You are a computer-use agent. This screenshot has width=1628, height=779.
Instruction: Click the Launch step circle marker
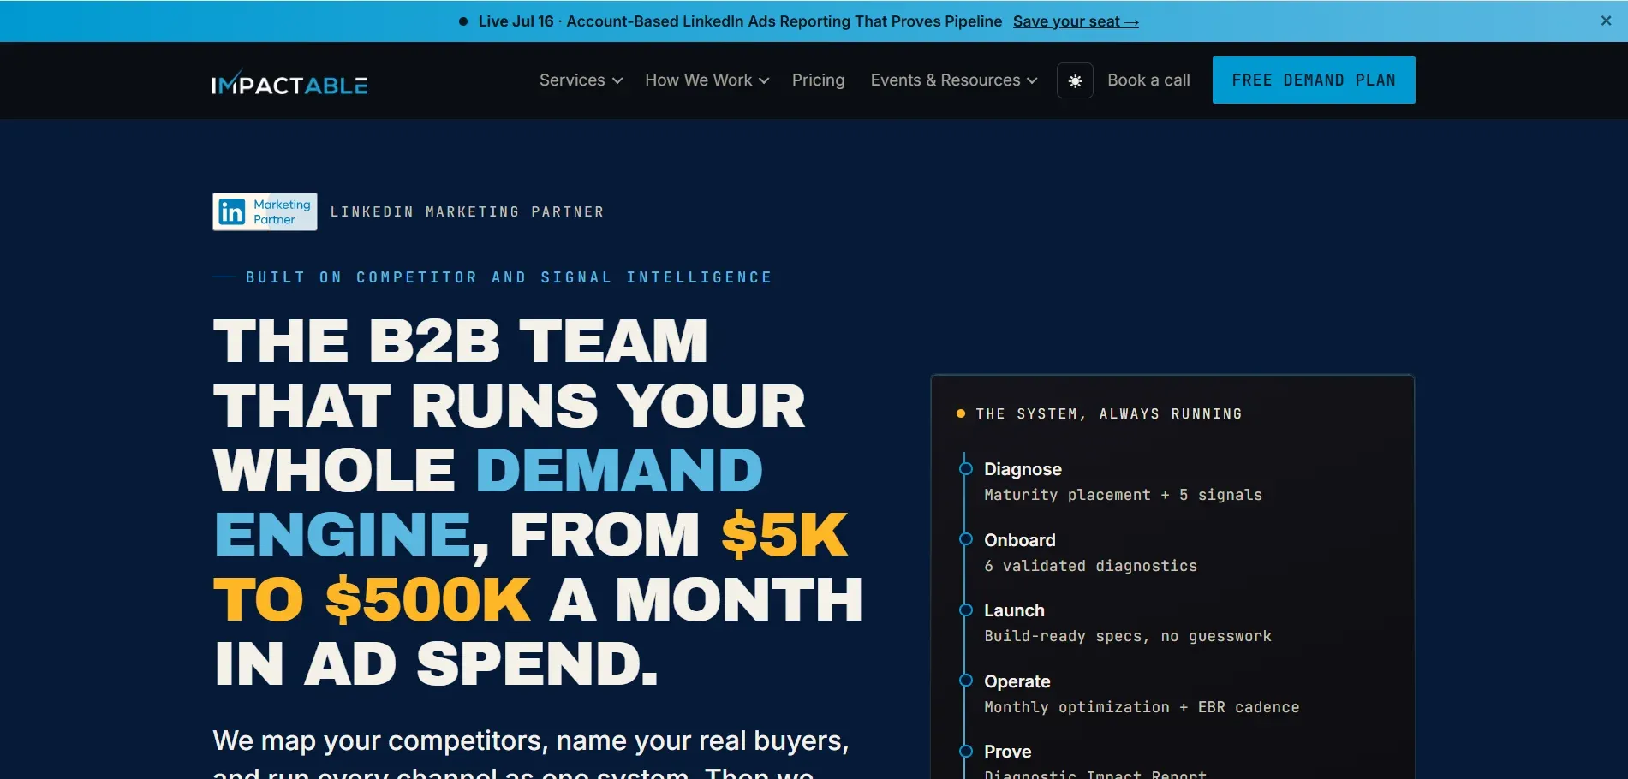click(x=965, y=610)
